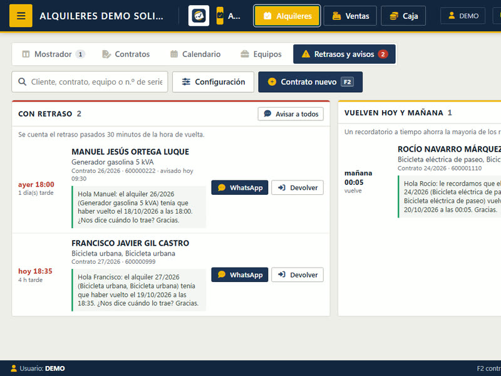
Task: Click Devolver for the Generador gasolina contract
Action: point(297,187)
